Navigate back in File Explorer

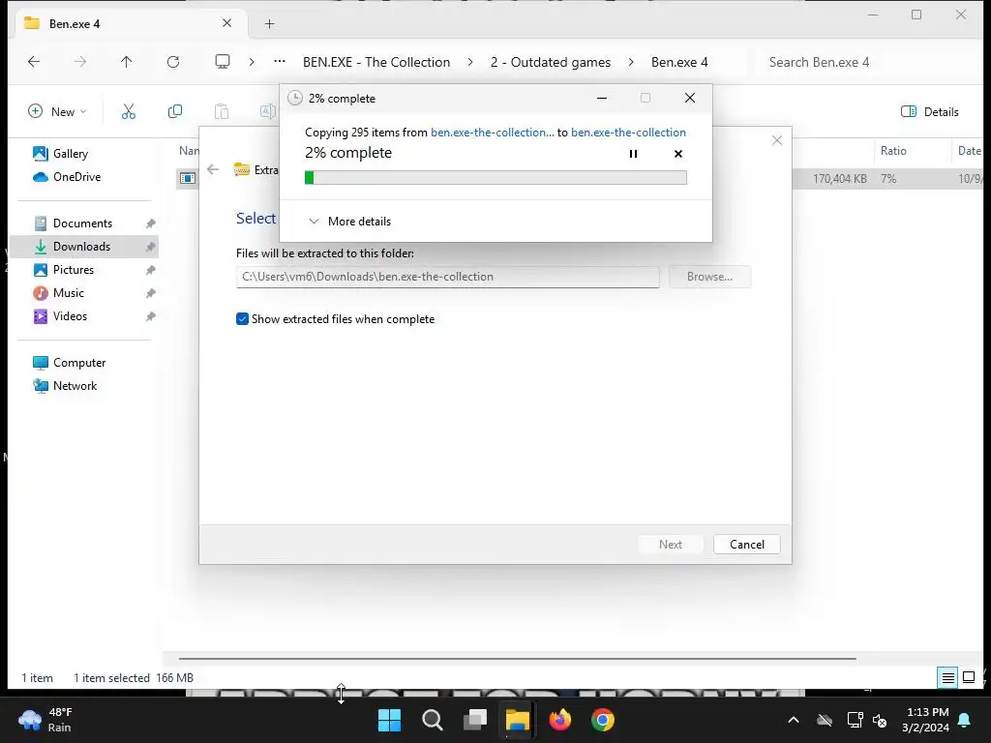pos(34,62)
